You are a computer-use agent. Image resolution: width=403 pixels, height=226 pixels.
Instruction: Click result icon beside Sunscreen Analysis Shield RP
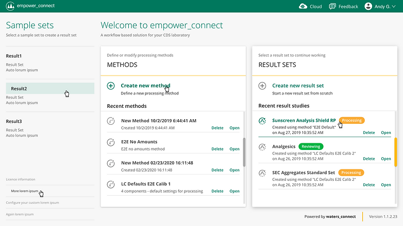click(x=262, y=121)
